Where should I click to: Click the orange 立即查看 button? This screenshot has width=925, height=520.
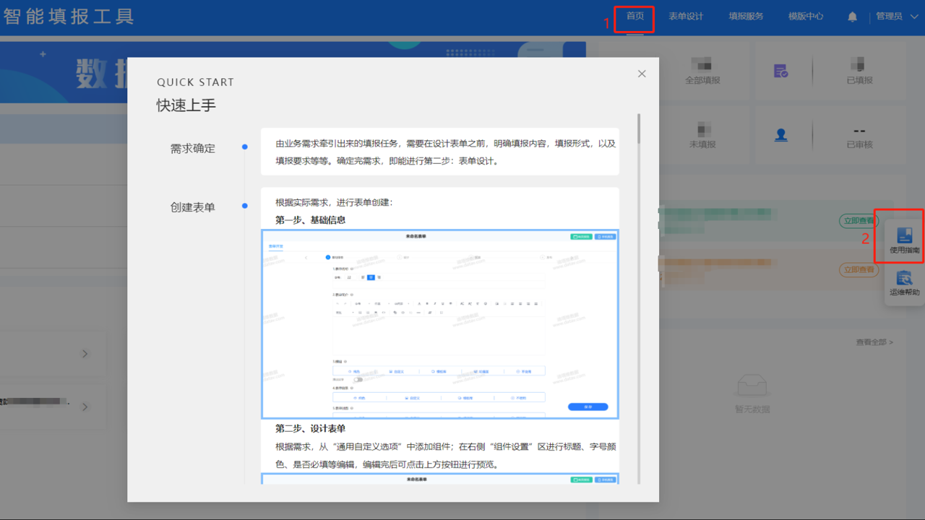[858, 270]
